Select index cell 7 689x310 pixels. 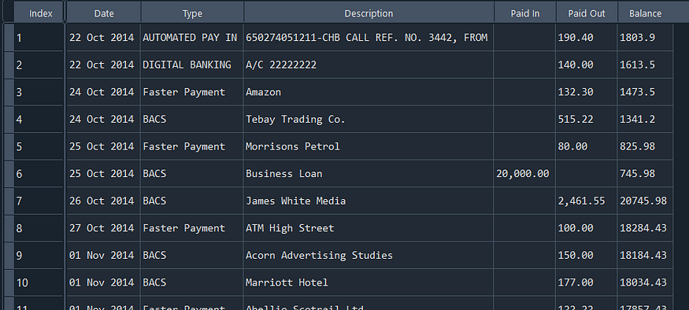pyautogui.click(x=39, y=201)
